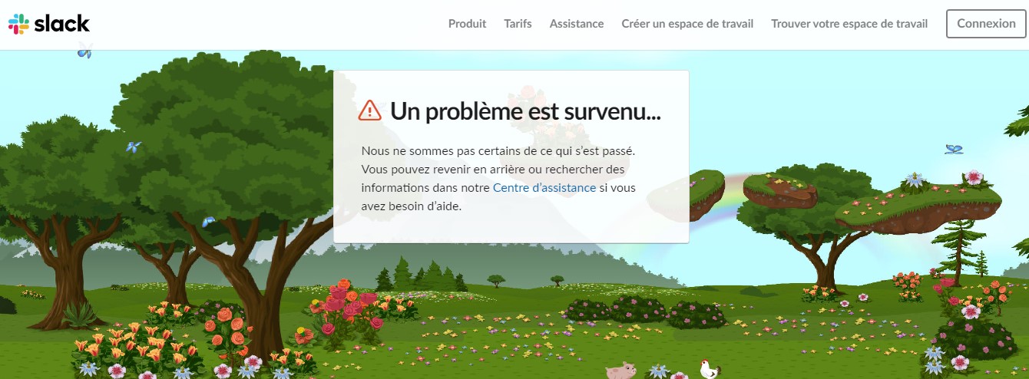Follow the Centre d'assistance link

click(544, 187)
